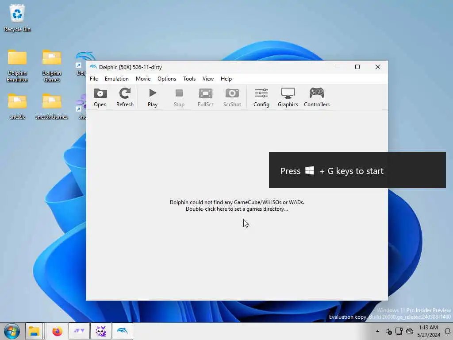This screenshot has height=340, width=453.
Task: Click the purple pixel-creature taskbar icon
Action: 101,331
